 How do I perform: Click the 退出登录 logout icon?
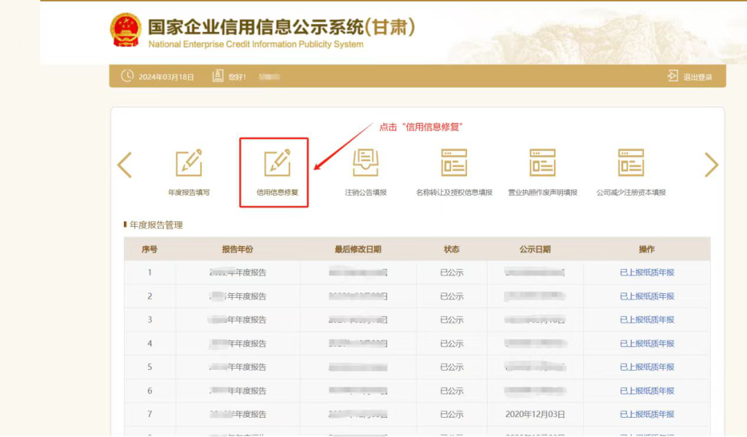tap(673, 76)
